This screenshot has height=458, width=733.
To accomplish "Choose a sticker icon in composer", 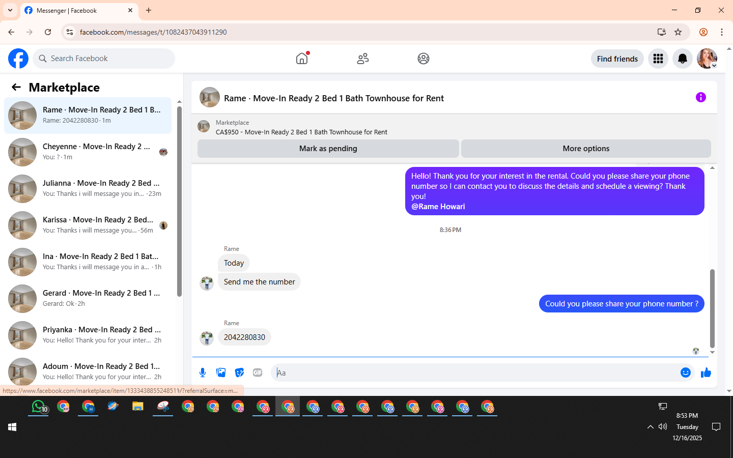I will point(239,373).
